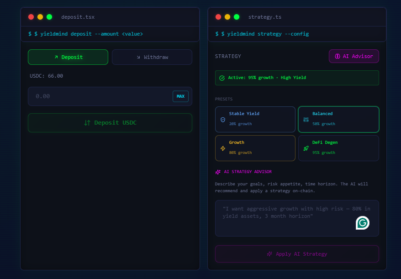Screen dimensions: 401x279
Task: Click the green dot on strategy.ts window
Action: click(x=237, y=17)
